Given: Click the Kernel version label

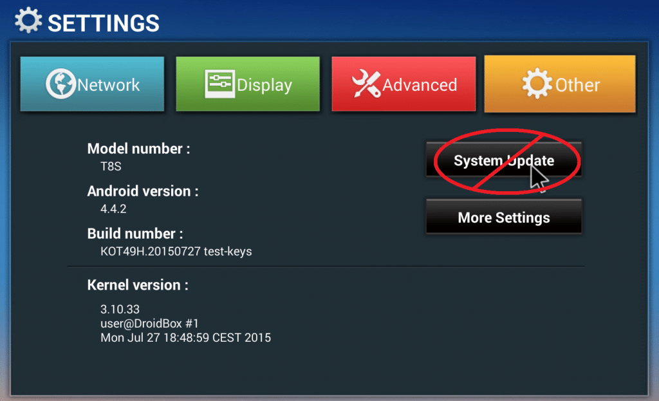Looking at the screenshot, I should pos(138,285).
